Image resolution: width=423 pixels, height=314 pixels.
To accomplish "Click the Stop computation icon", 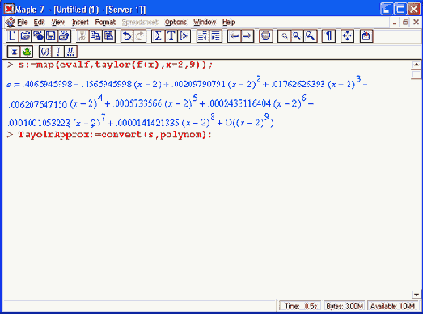I will point(266,36).
